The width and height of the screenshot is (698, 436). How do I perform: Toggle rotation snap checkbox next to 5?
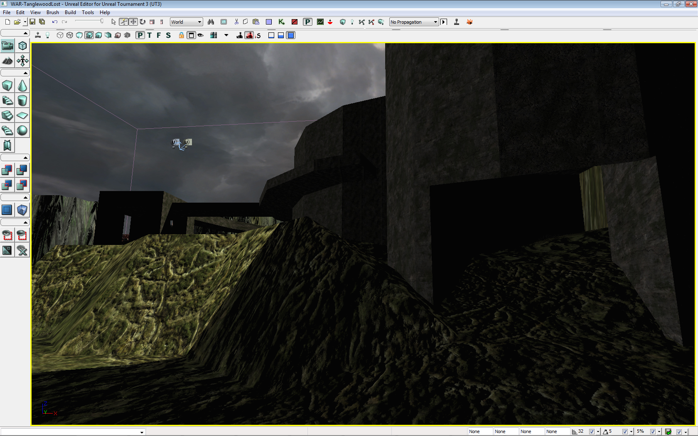pyautogui.click(x=625, y=432)
